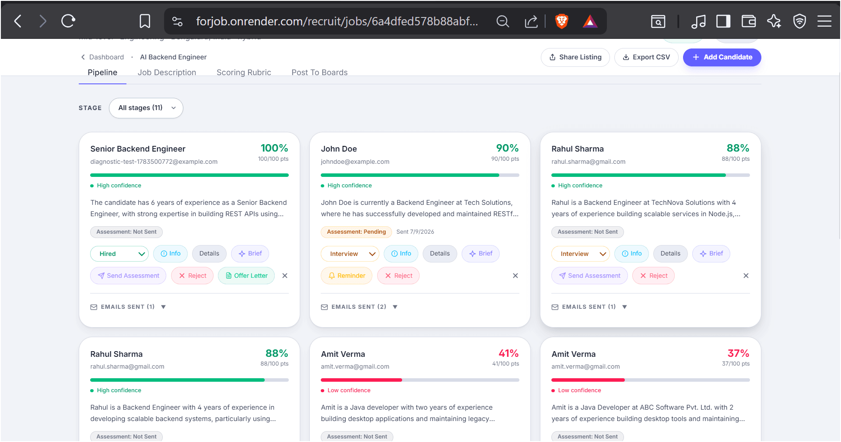
Task: Click the X on top Rahul Sharma card
Action: pyautogui.click(x=746, y=276)
